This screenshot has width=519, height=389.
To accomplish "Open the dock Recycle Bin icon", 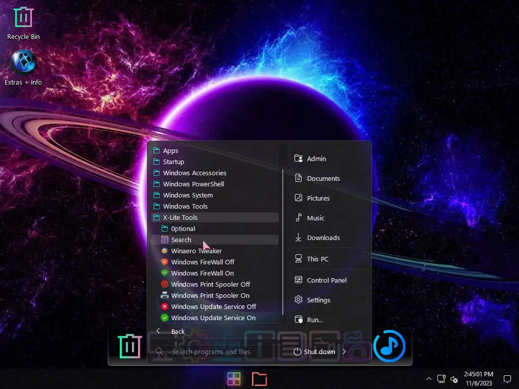I will point(130,346).
